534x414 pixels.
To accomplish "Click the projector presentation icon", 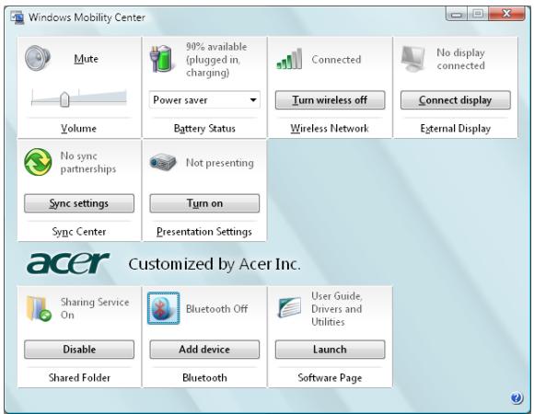I will click(163, 162).
